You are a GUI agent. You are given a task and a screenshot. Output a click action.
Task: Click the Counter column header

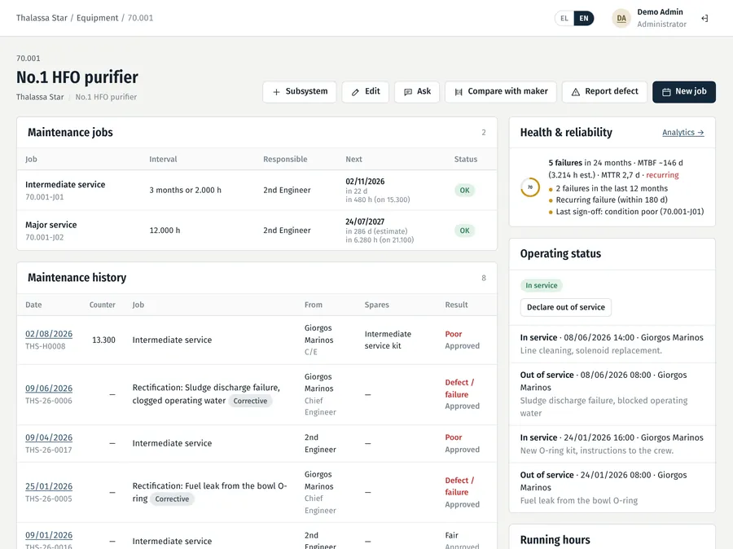click(103, 305)
